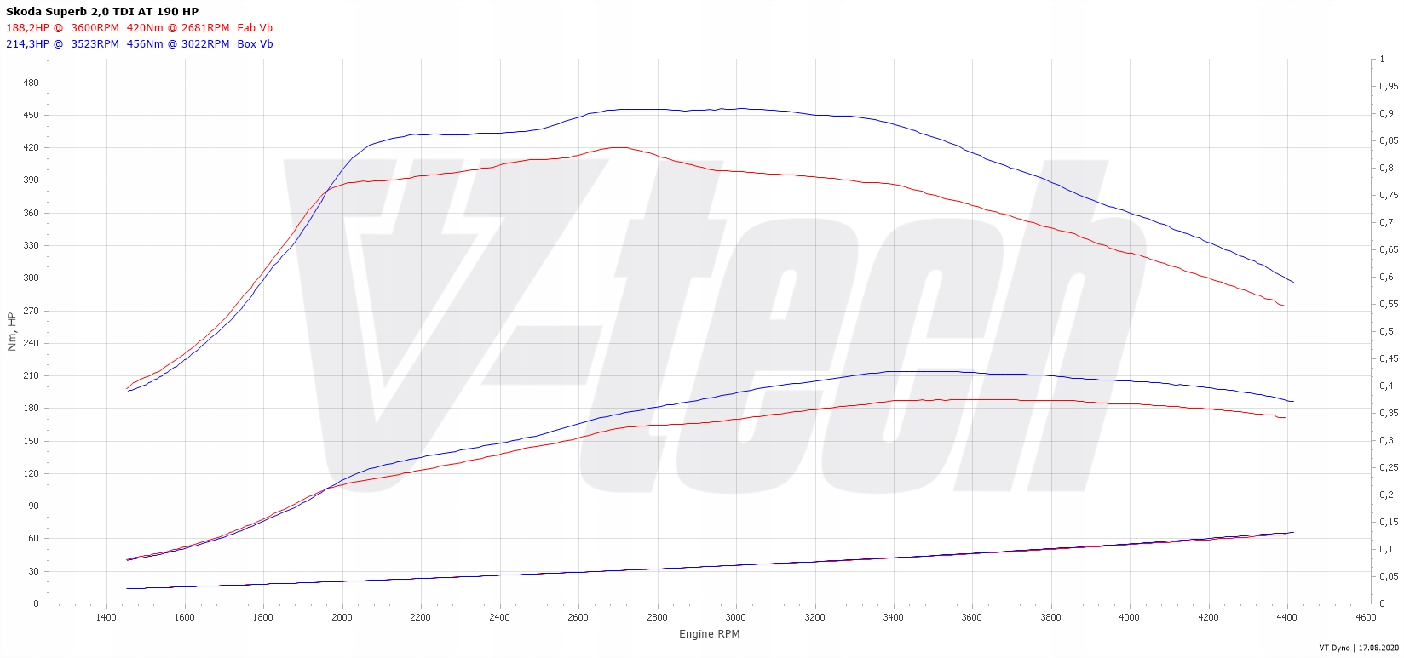Click the 4000 label on the RPM axis
Image resolution: width=1404 pixels, height=658 pixels.
point(1130,617)
